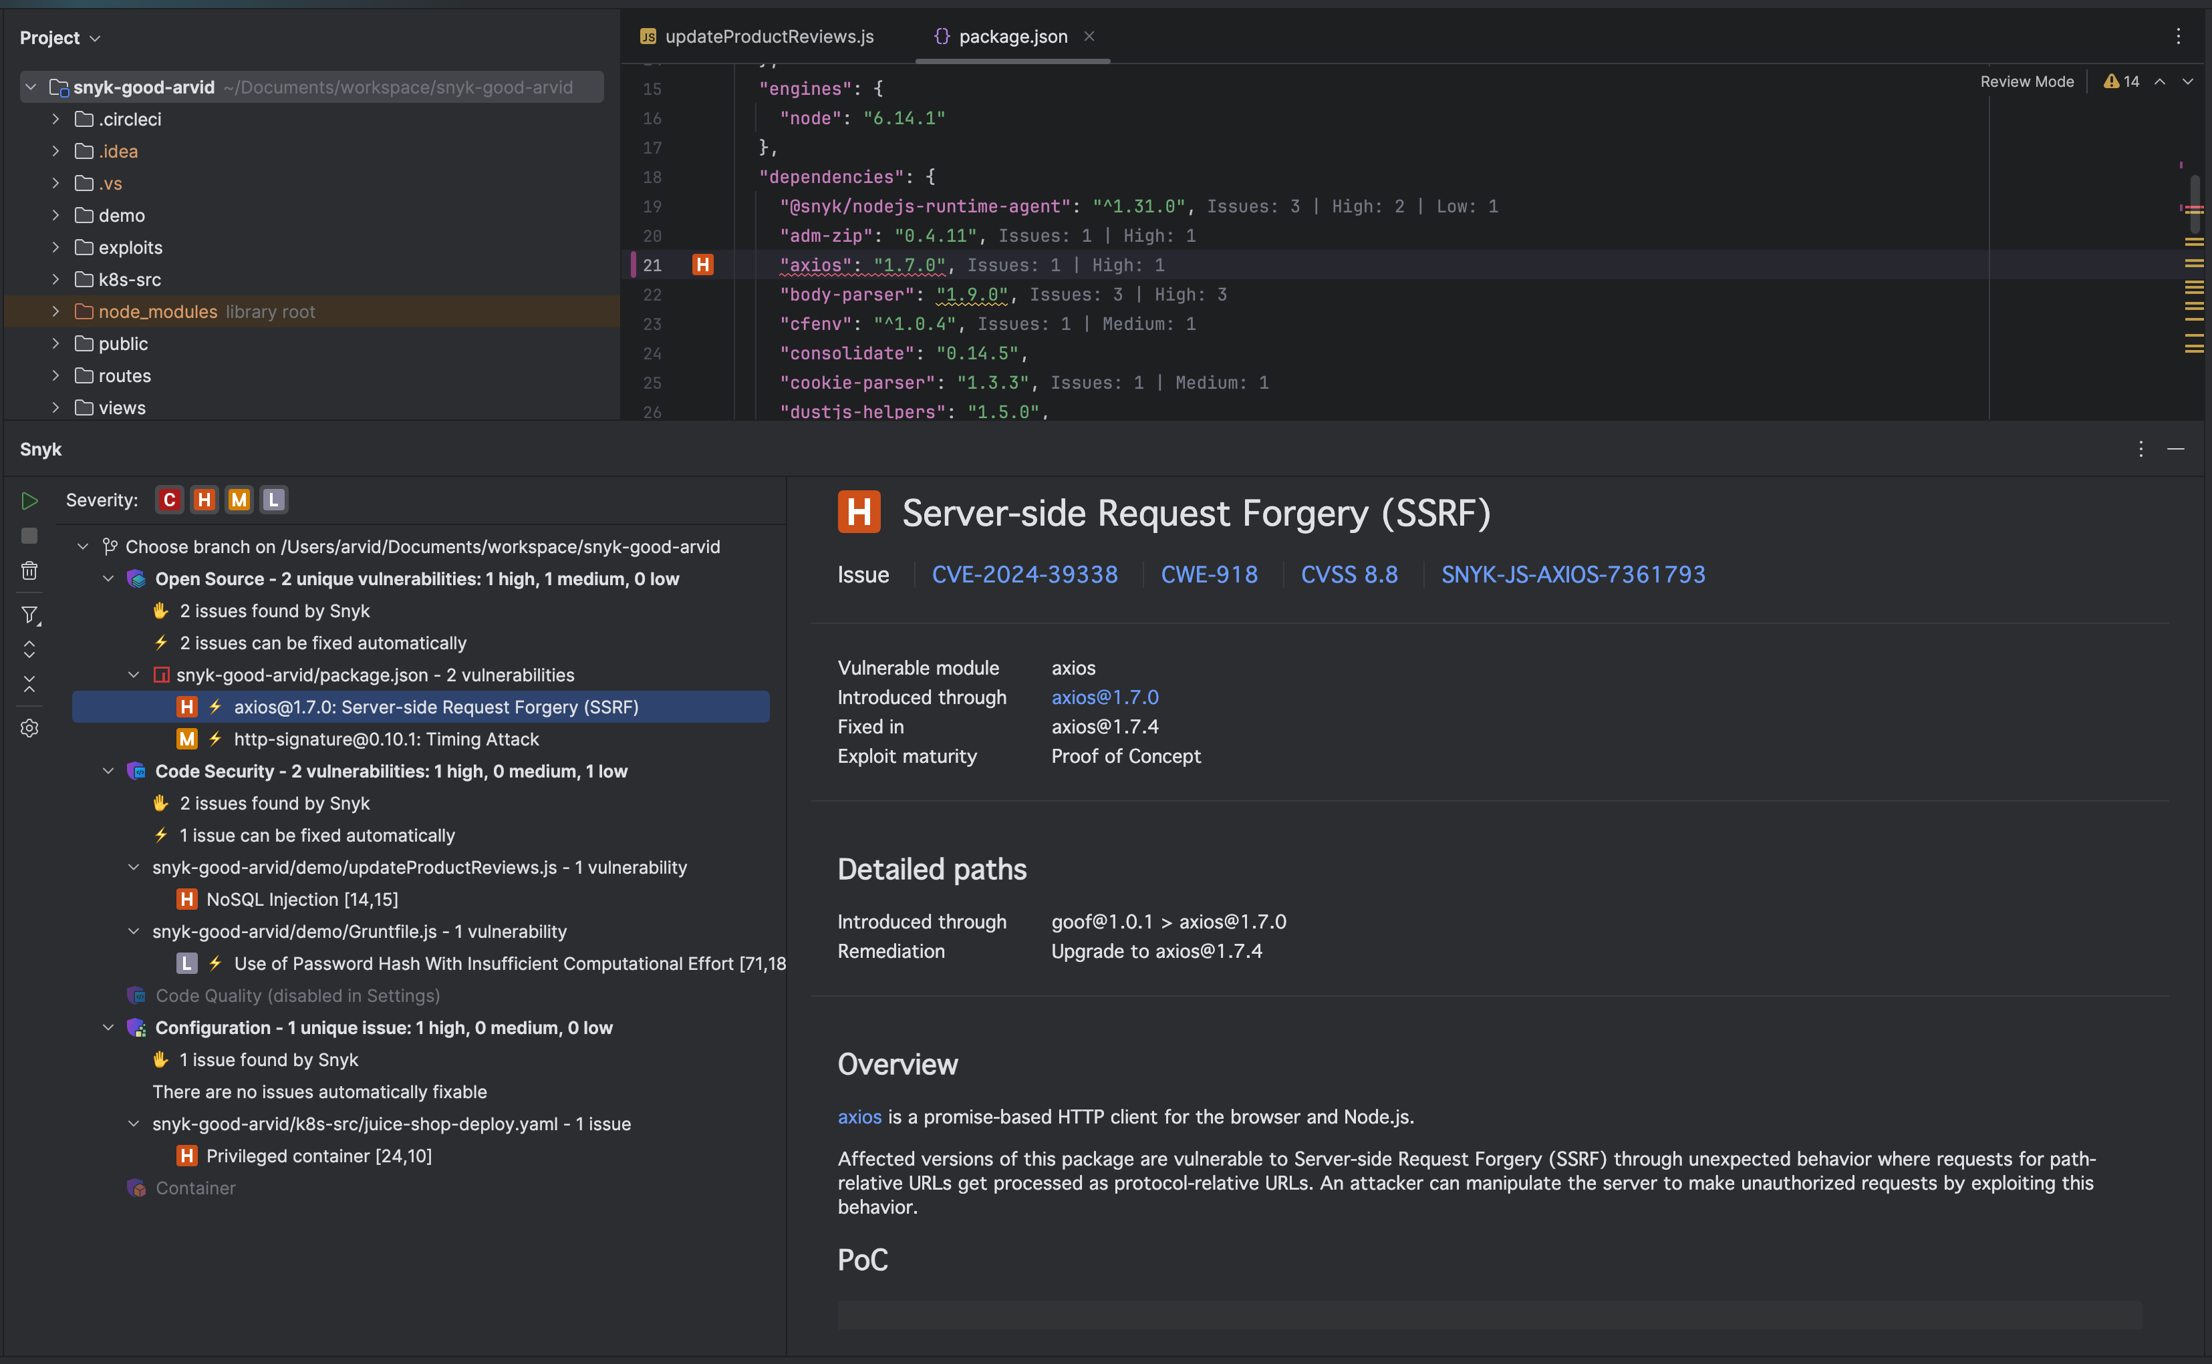
Task: Stop the running Snyk scan
Action: (x=29, y=535)
